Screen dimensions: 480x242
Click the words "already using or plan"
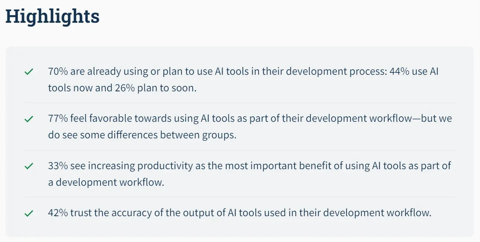[x=137, y=72]
